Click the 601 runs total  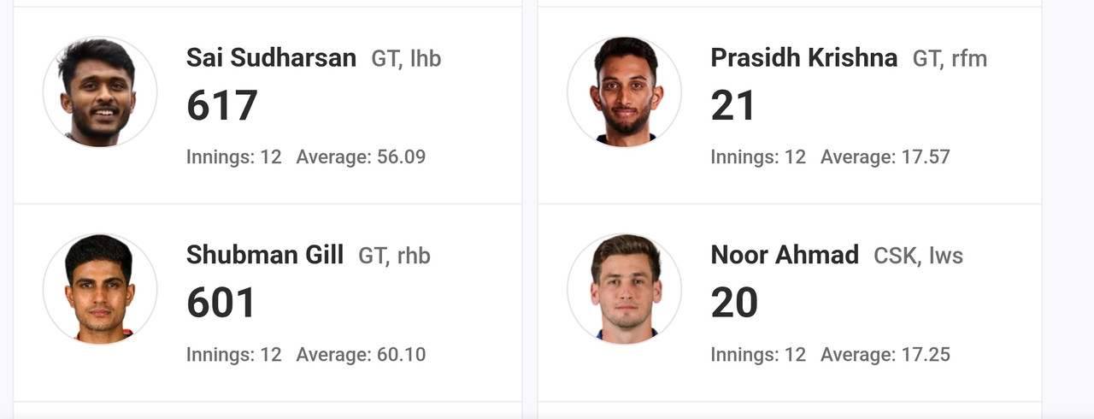tap(221, 304)
